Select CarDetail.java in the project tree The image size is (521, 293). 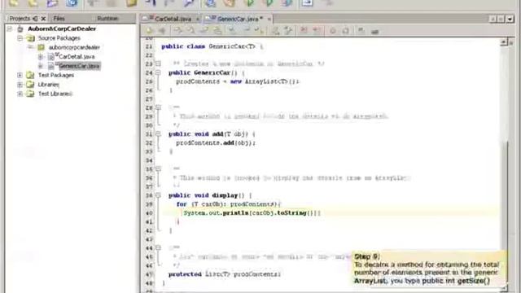click(77, 57)
